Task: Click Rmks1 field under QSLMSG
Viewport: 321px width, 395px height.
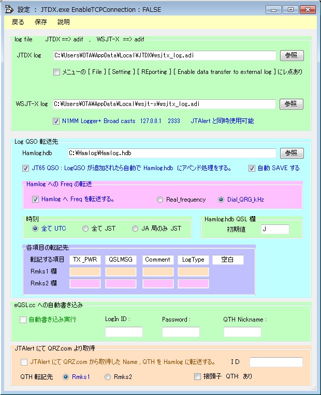Action: click(x=121, y=272)
